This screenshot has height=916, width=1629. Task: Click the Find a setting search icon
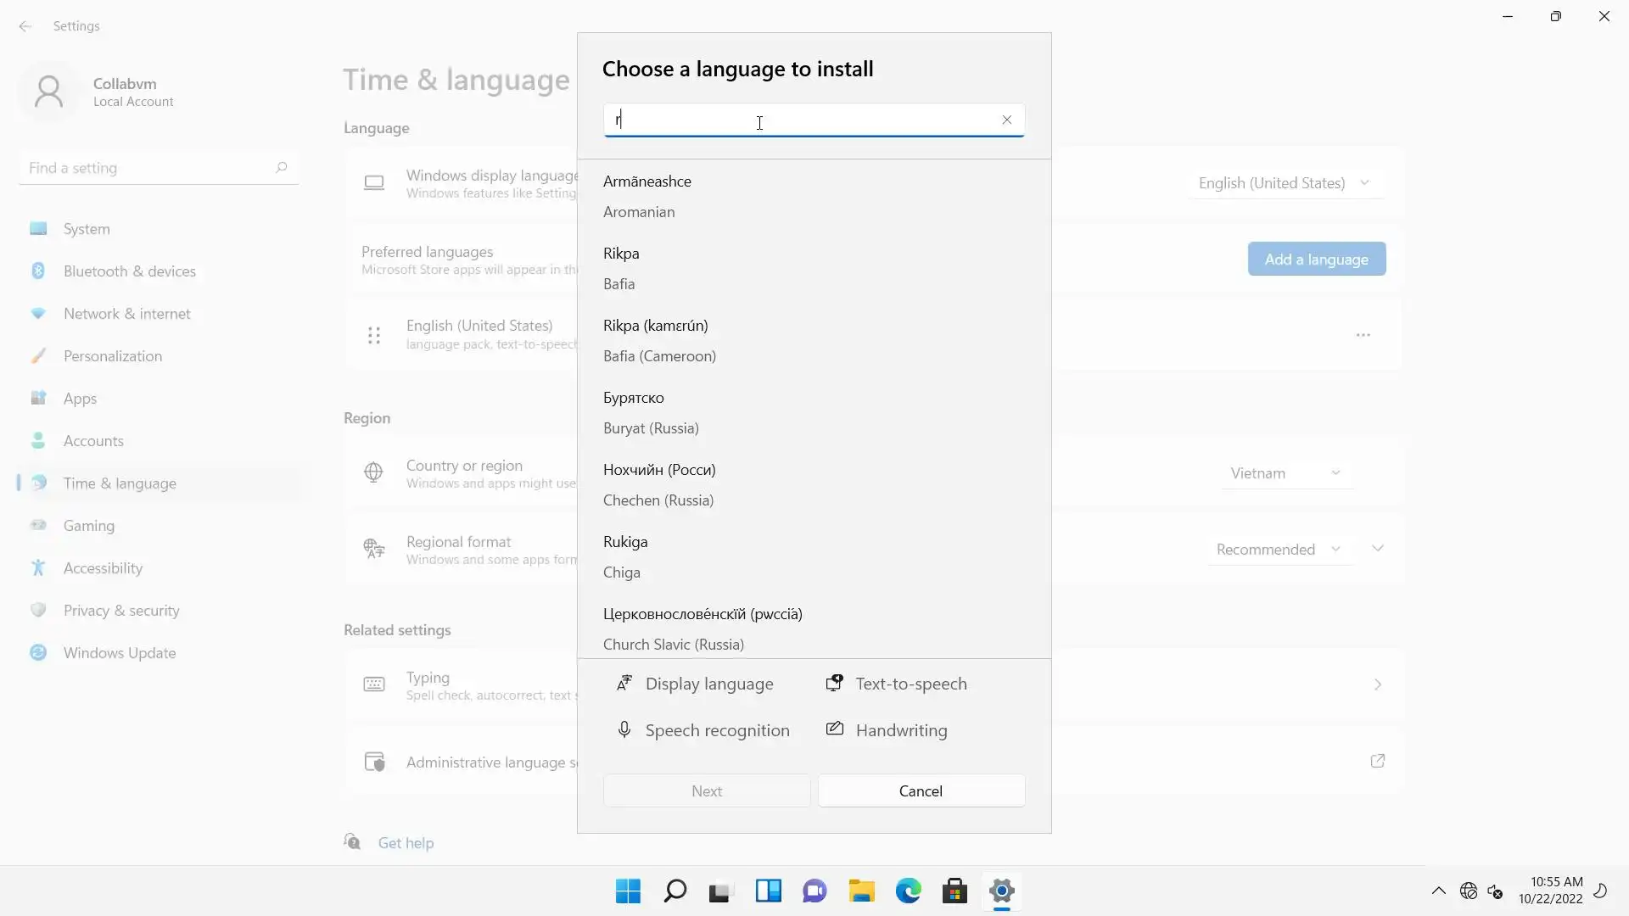point(281,168)
